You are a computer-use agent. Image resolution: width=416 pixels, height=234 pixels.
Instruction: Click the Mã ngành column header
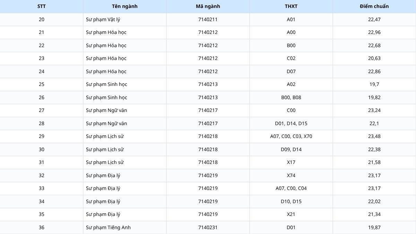[x=208, y=6]
